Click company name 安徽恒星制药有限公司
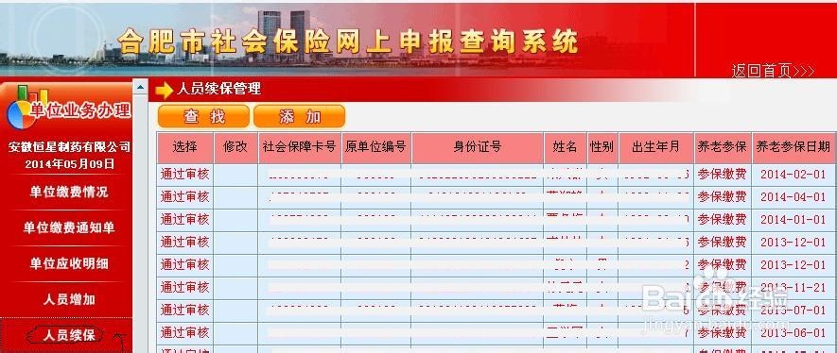This screenshot has height=353, width=837. 69,147
